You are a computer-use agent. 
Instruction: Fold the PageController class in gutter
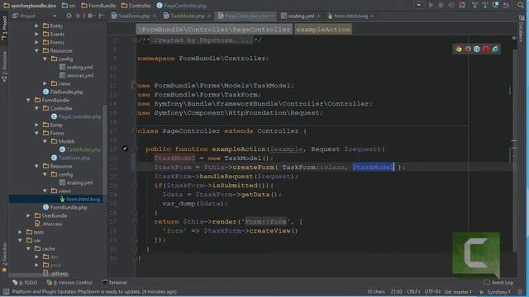click(135, 130)
